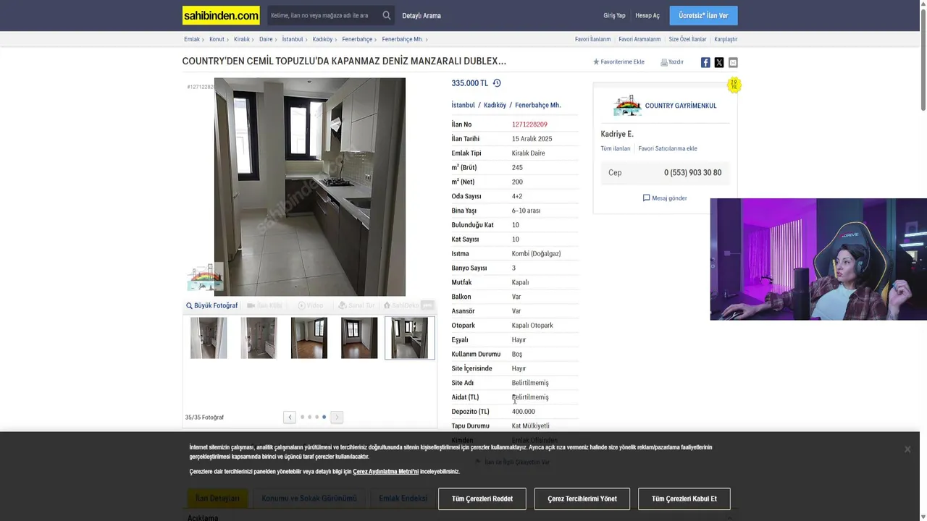Select fifth kitchen thumbnail

click(x=410, y=338)
